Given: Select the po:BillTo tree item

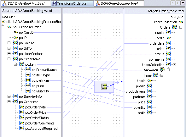Looking at the screenshot, I should [x=25, y=48].
